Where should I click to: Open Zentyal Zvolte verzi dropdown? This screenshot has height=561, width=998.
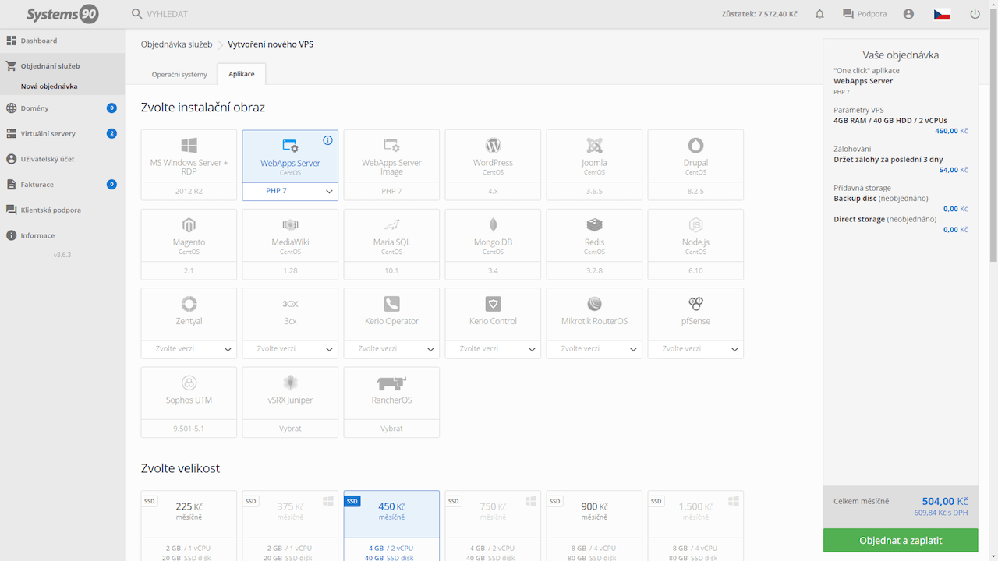pos(189,349)
